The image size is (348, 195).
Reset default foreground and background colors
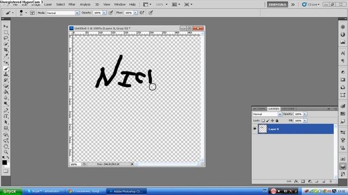click(x=3, y=157)
